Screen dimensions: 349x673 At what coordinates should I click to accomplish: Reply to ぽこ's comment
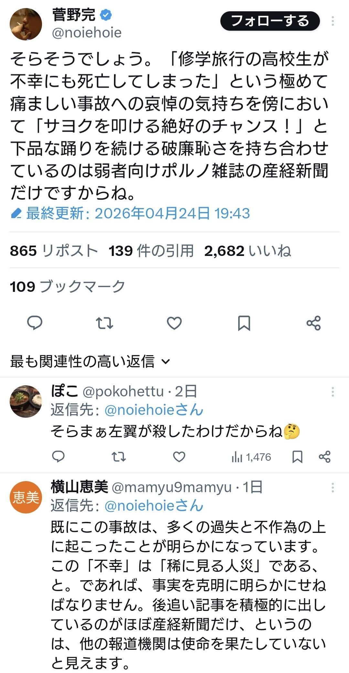point(58,457)
